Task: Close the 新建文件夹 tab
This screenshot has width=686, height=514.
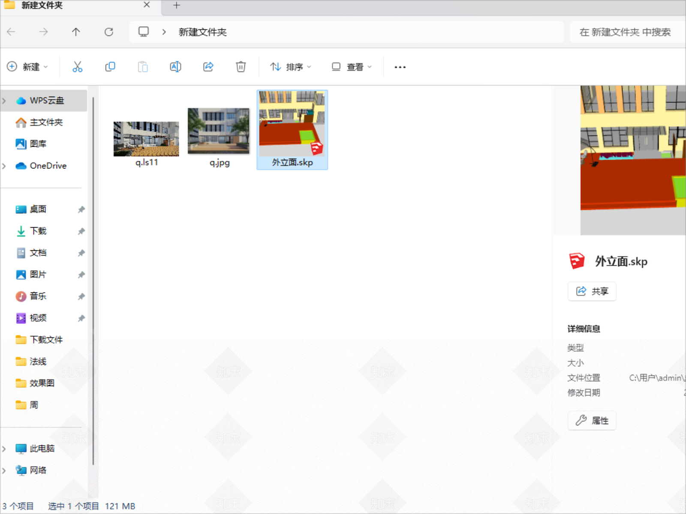Action: (x=147, y=5)
